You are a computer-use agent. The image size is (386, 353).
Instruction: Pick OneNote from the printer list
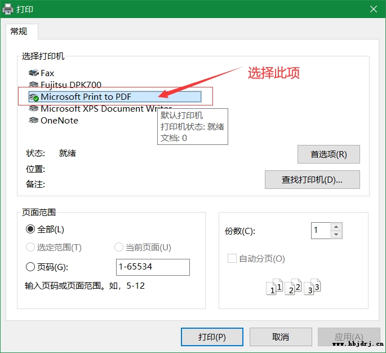[59, 121]
